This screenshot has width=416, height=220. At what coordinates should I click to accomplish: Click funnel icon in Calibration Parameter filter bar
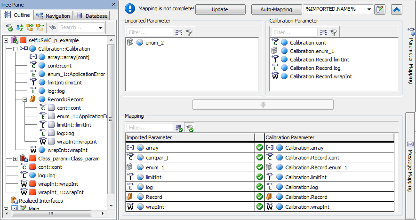(334, 32)
